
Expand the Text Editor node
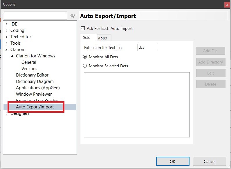pos(7,37)
